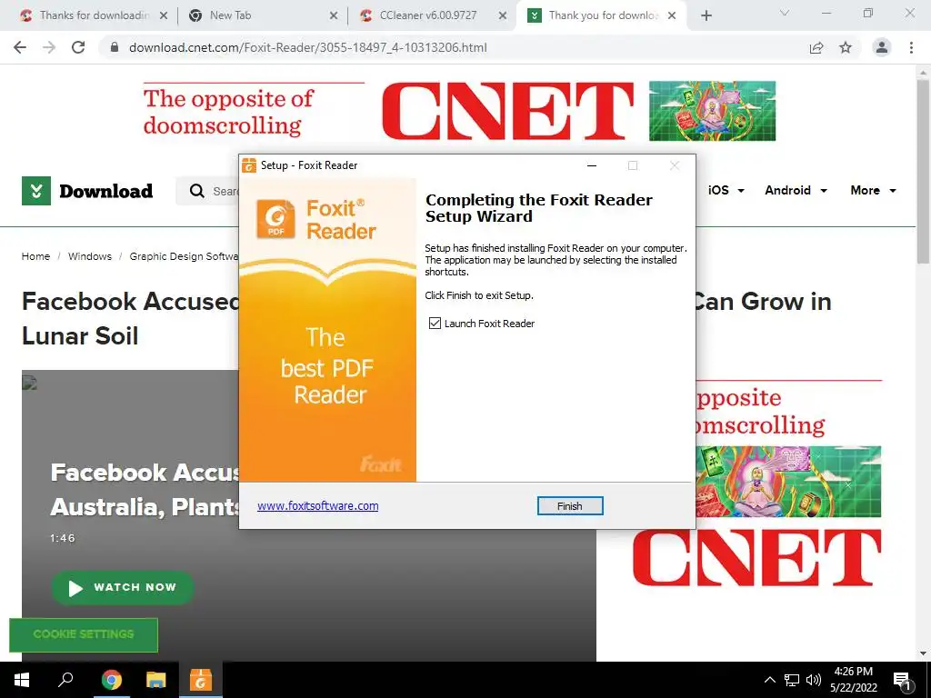Image resolution: width=931 pixels, height=698 pixels.
Task: Close the Foxit Reader Setup dialog
Action: (675, 165)
